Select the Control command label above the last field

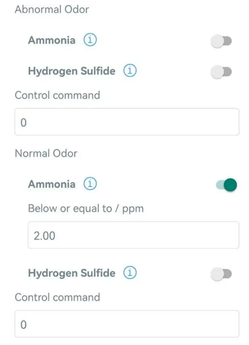[x=57, y=297]
